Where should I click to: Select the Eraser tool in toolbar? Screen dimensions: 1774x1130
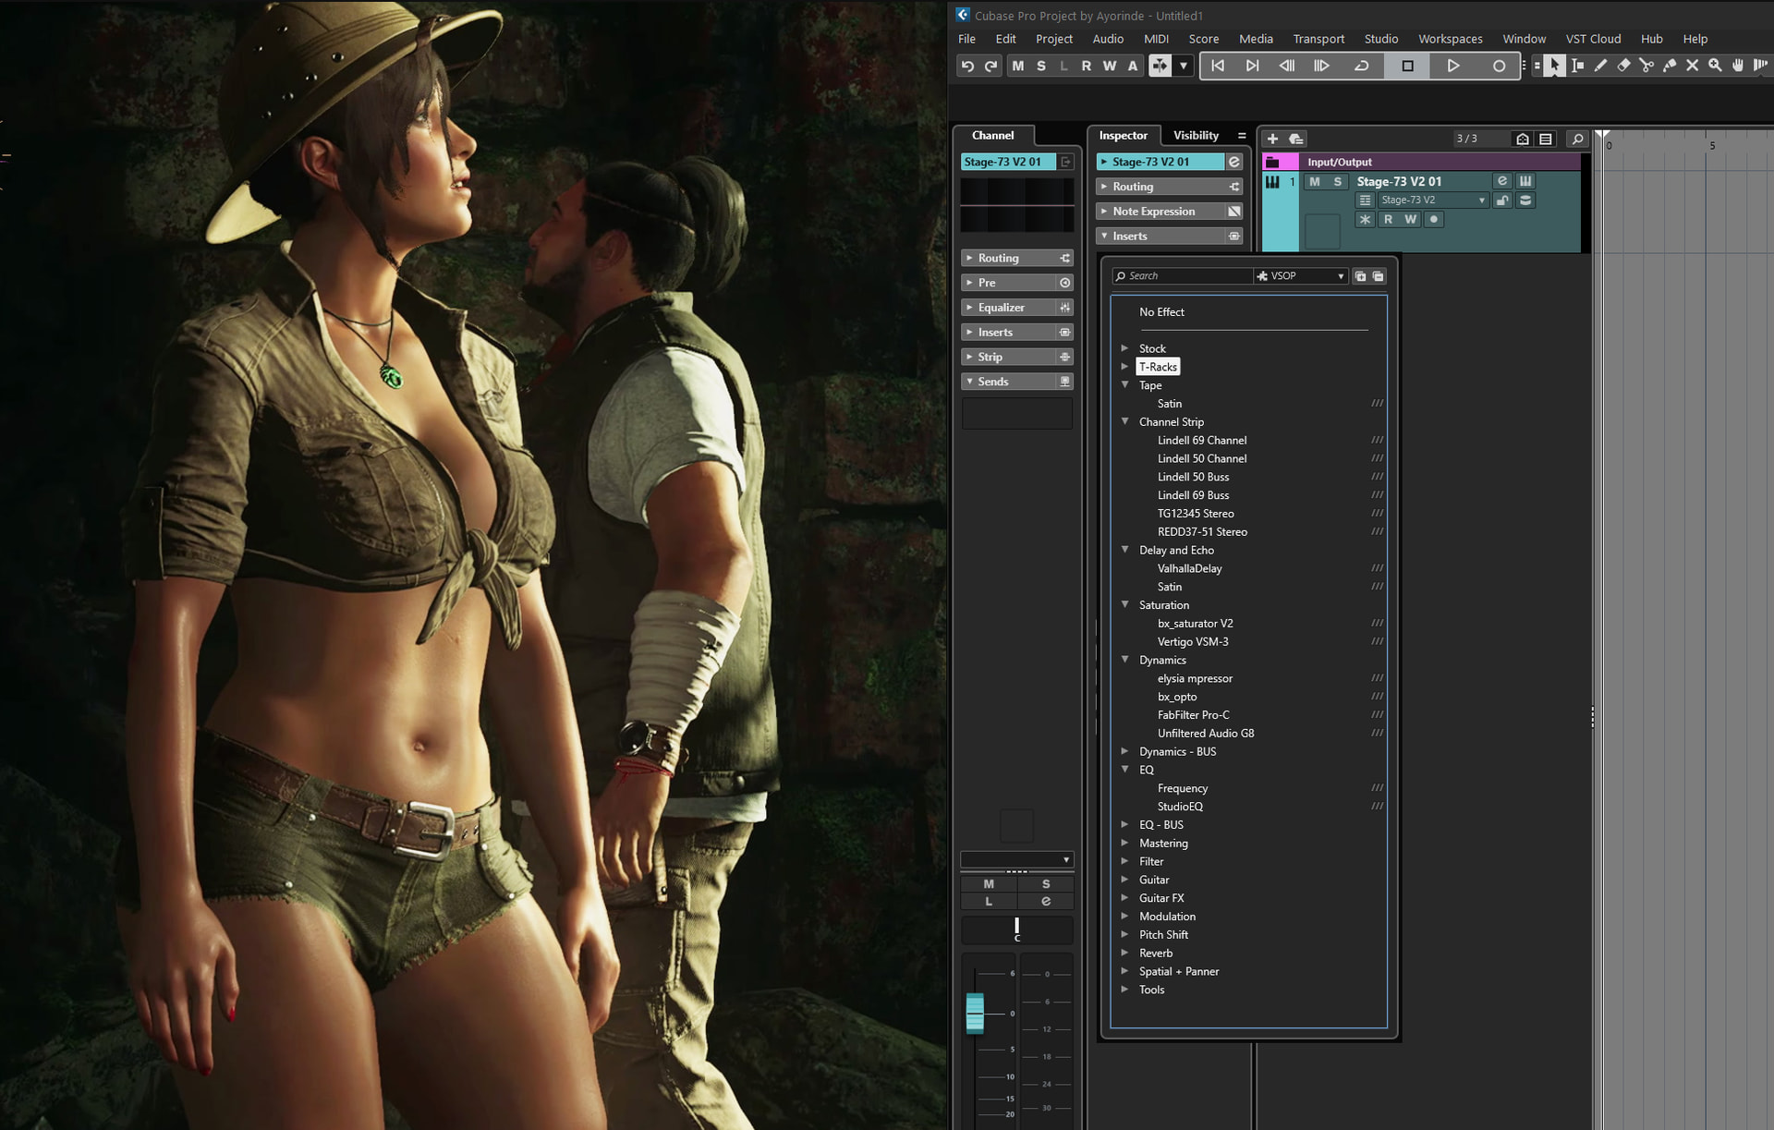click(x=1623, y=66)
